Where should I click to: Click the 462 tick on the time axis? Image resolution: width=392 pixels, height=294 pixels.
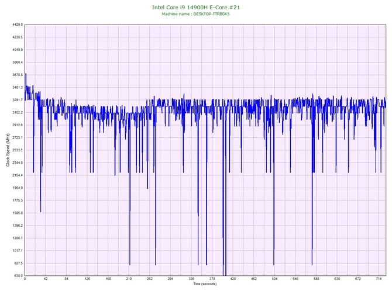pos(254,279)
